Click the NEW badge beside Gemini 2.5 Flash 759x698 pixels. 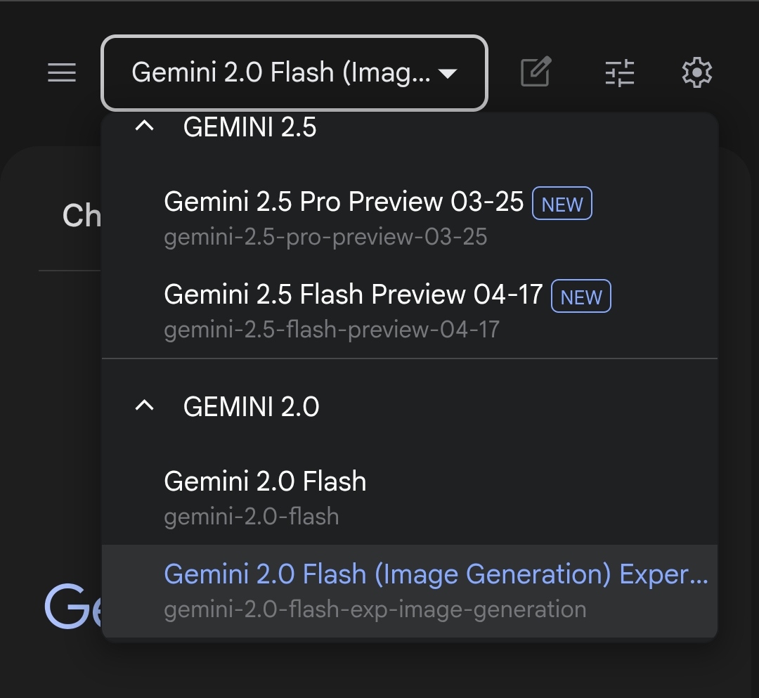[581, 296]
